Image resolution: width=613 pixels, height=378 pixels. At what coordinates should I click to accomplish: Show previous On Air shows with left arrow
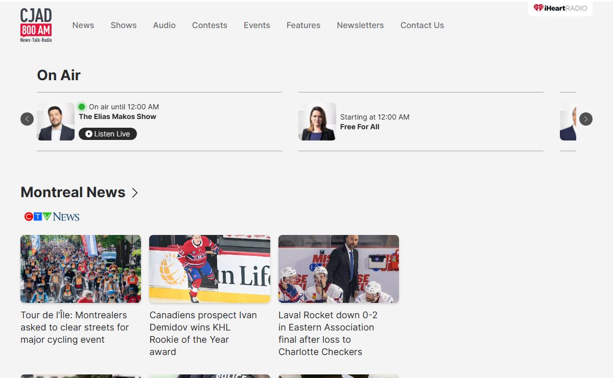point(27,119)
